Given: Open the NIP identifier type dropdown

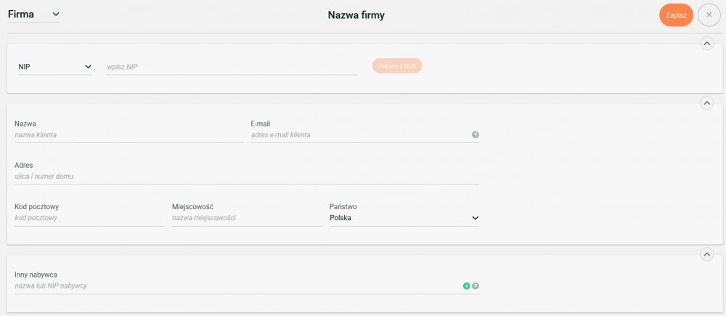Looking at the screenshot, I should pyautogui.click(x=54, y=67).
